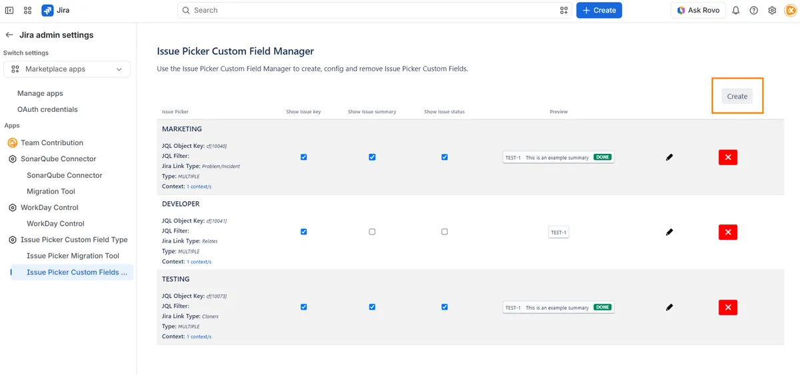
Task: Click the Cloners link type text
Action: point(210,316)
